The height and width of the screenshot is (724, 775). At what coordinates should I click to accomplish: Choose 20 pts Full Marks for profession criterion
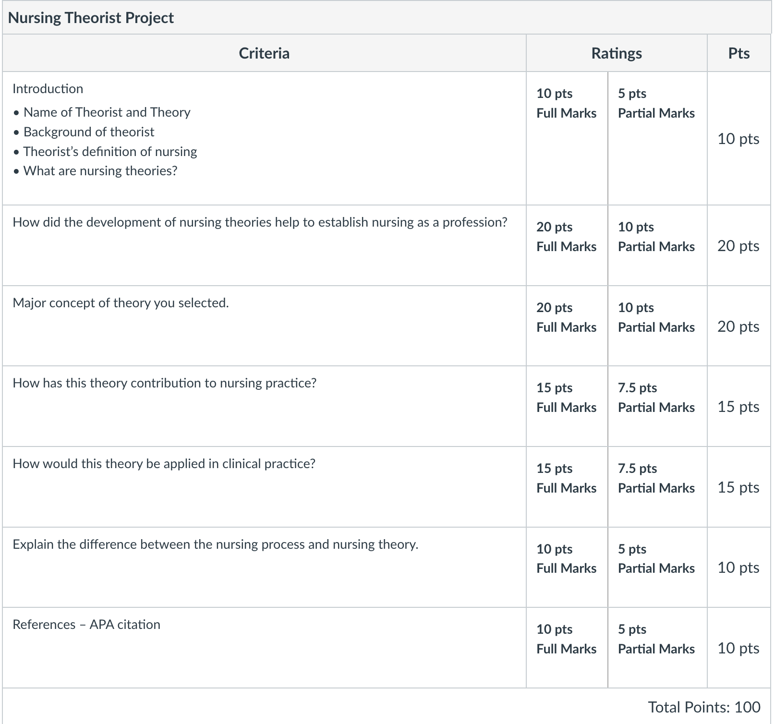[x=567, y=245]
